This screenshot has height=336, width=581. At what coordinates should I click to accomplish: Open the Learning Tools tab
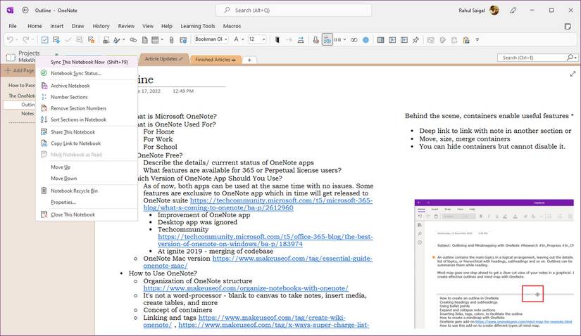coord(197,26)
